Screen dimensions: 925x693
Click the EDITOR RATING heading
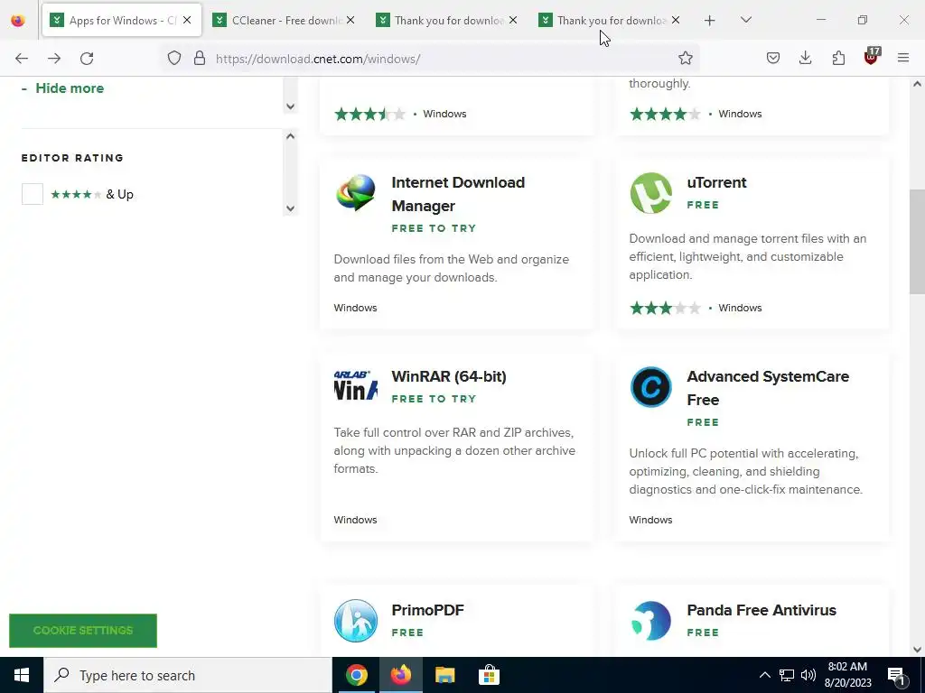[x=72, y=158]
